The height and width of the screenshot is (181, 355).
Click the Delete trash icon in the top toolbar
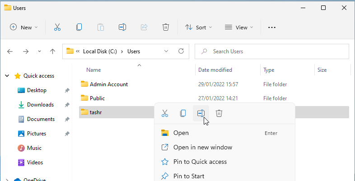tap(166, 27)
